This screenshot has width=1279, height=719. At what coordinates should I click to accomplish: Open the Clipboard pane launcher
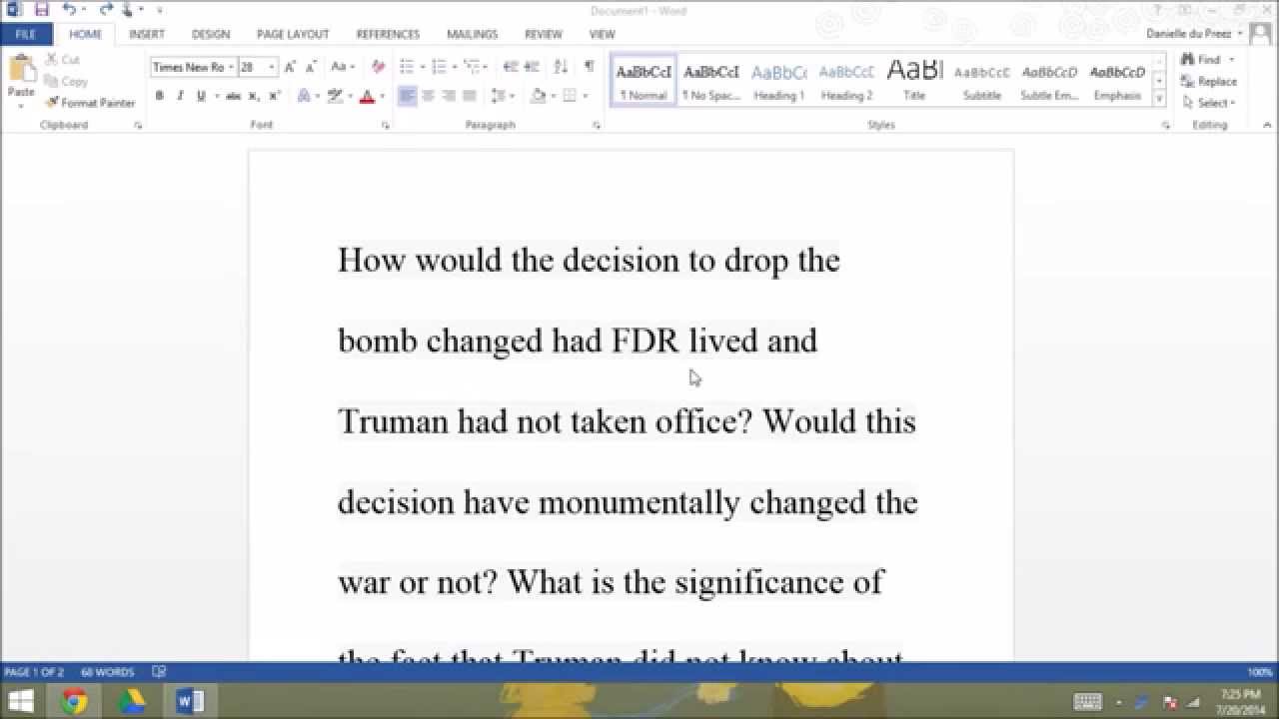(x=138, y=126)
